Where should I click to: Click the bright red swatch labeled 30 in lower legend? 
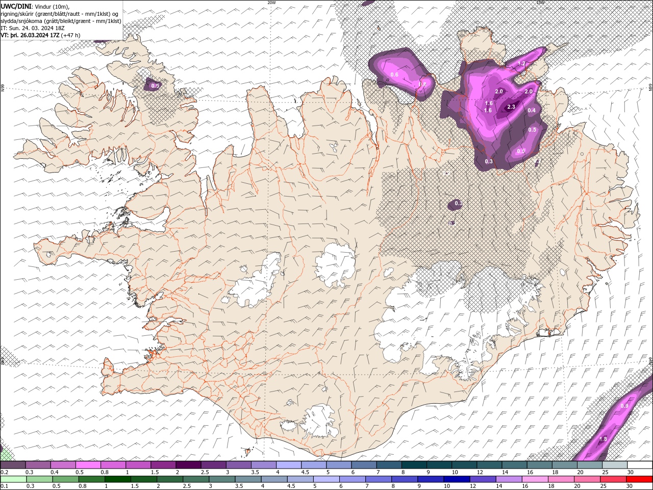[639, 479]
